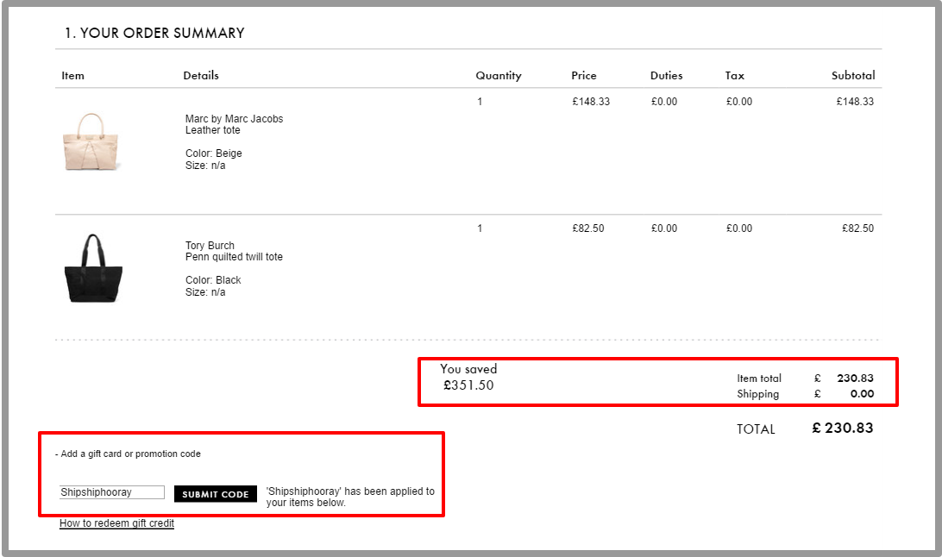The height and width of the screenshot is (557, 942).
Task: Click the TOTAL £ 230.83 amount
Action: click(x=842, y=428)
